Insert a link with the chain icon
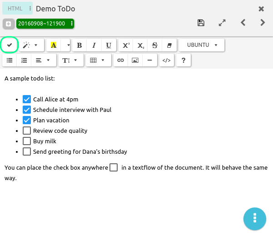 click(120, 60)
